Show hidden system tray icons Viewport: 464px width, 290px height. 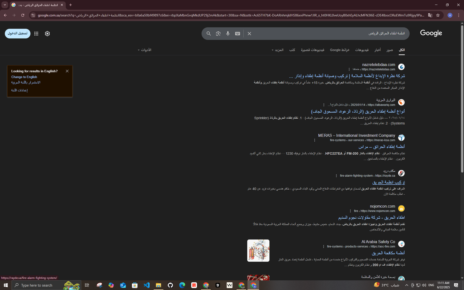pos(407,285)
